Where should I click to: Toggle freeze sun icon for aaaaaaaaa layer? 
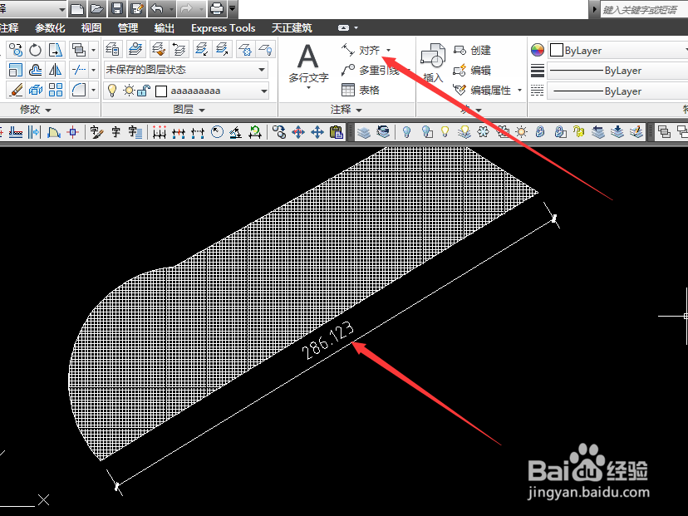coord(129,91)
